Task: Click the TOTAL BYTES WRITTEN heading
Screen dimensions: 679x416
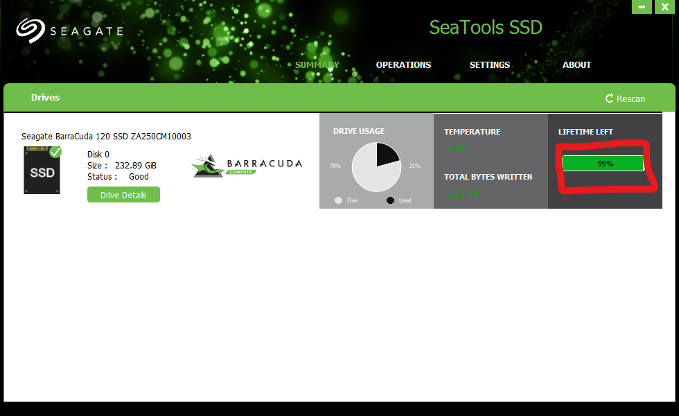Action: 488,177
